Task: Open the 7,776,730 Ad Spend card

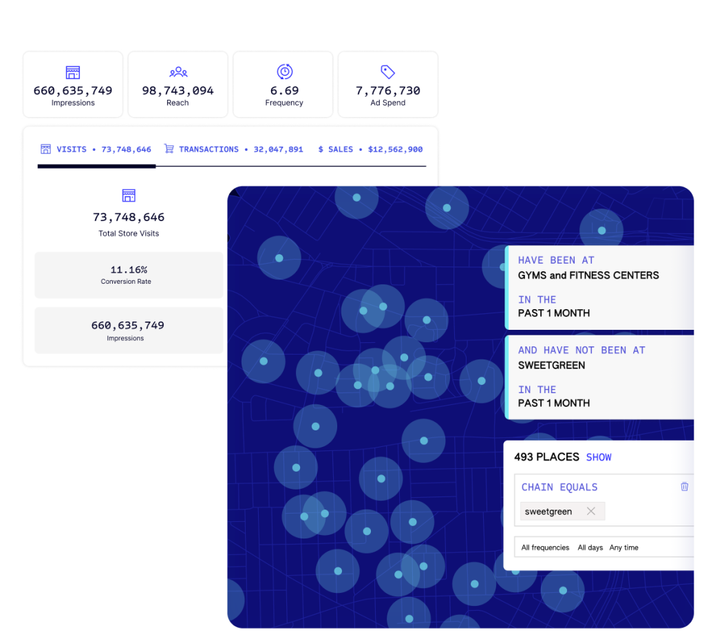Action: click(388, 85)
